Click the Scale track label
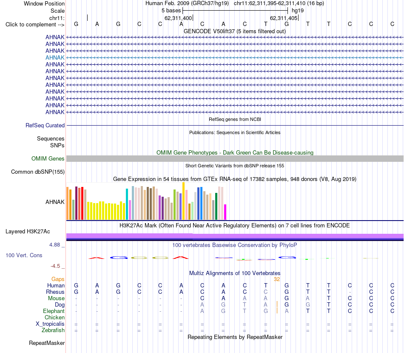 click(57, 11)
